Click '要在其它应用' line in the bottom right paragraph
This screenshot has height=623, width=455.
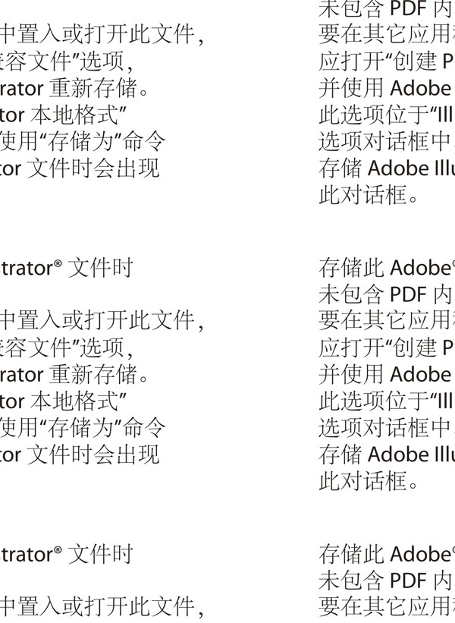(387, 607)
